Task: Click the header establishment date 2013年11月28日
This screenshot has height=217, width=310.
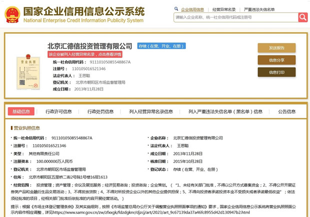Action: [89, 89]
